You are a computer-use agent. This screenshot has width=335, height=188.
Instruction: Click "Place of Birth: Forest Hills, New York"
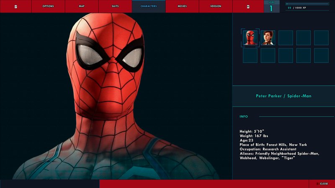[273, 145]
